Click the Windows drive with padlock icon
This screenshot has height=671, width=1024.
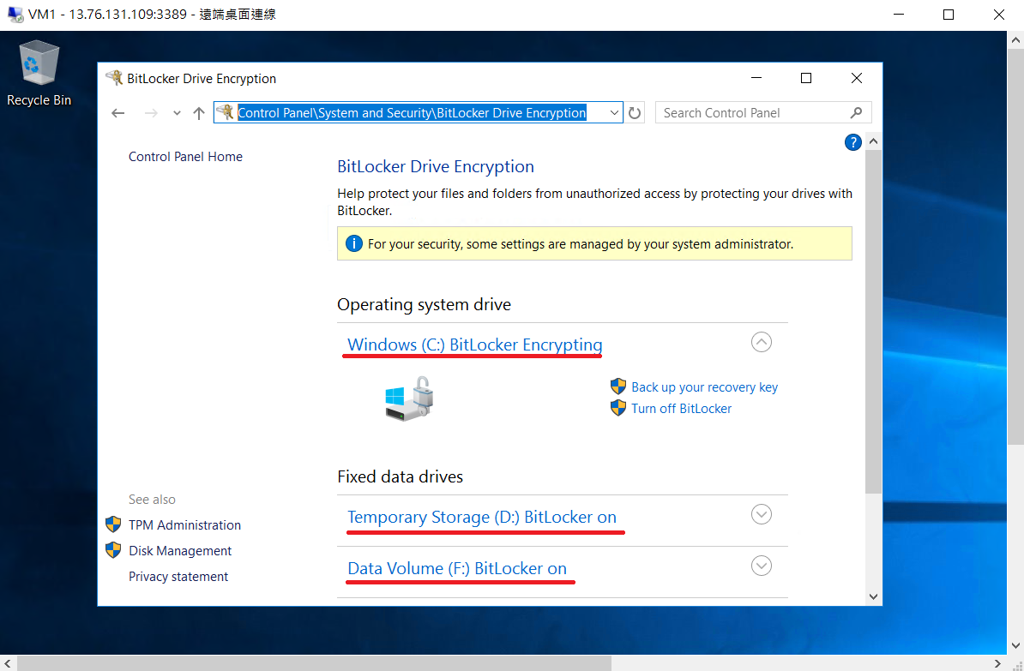410,398
